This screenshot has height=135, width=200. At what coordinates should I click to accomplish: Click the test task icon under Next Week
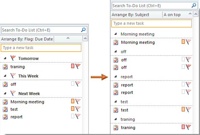tap(5, 109)
